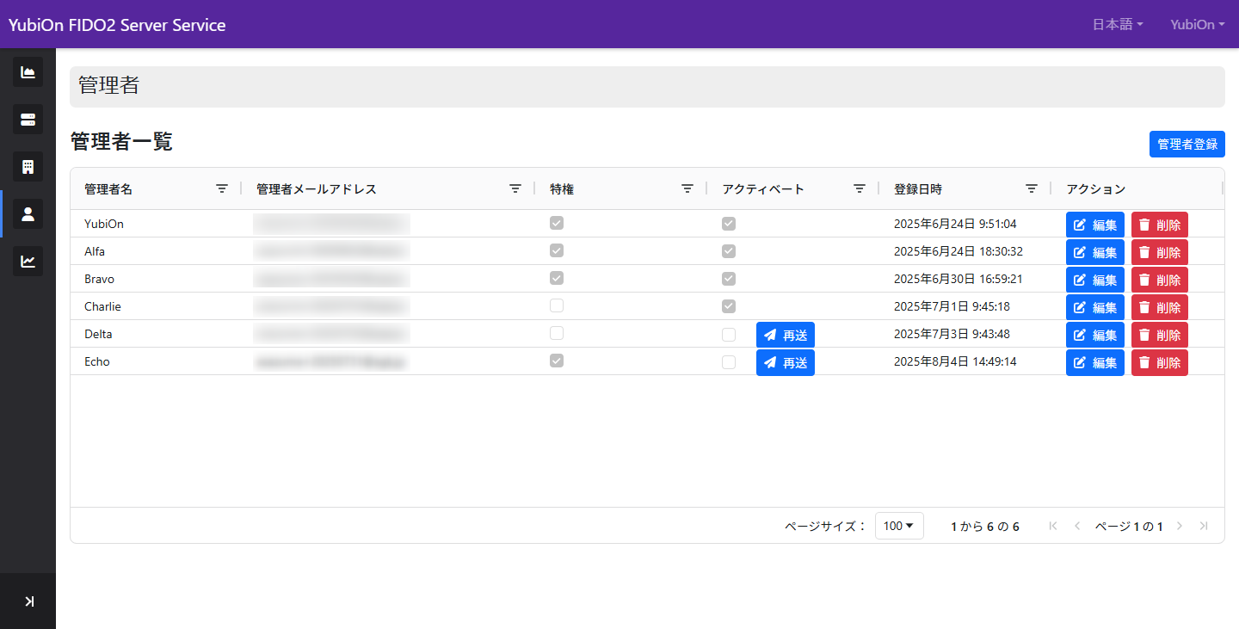The height and width of the screenshot is (629, 1239).
Task: Open the line-chart statistics sidebar icon
Action: (28, 262)
